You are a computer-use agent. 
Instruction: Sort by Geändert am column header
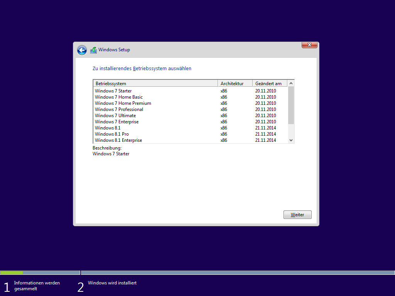(270, 84)
